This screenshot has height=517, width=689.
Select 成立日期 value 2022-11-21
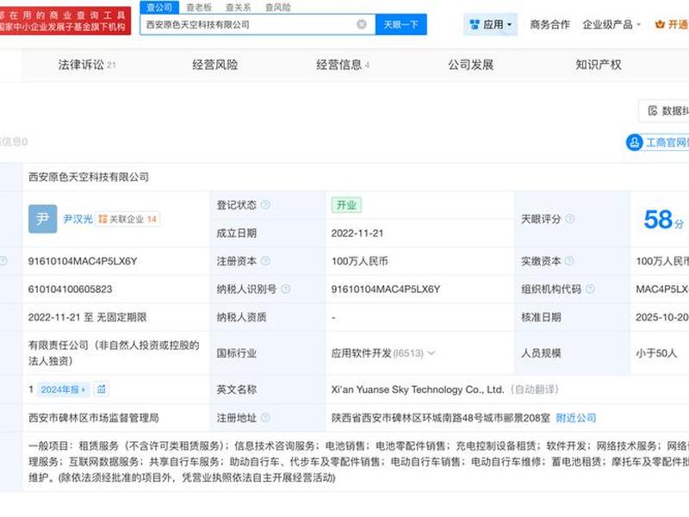357,233
